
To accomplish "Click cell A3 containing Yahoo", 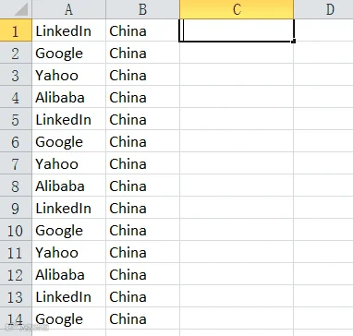I will [x=69, y=75].
